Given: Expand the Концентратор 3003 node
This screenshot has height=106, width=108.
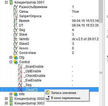Looking at the screenshot, I should tap(6, 103).
